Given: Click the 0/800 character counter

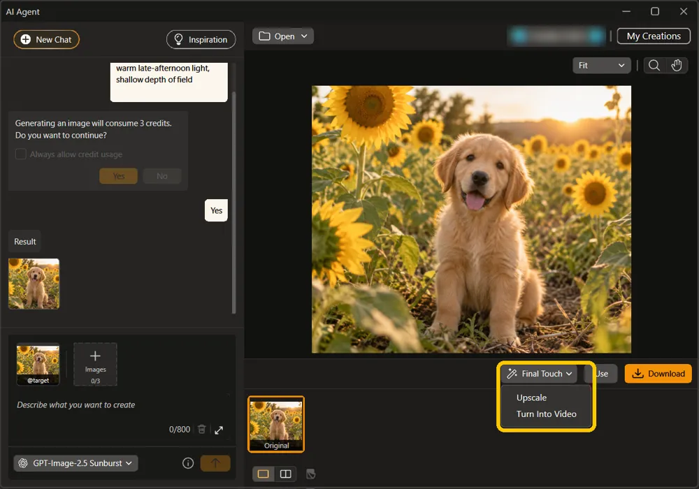Looking at the screenshot, I should [x=179, y=430].
